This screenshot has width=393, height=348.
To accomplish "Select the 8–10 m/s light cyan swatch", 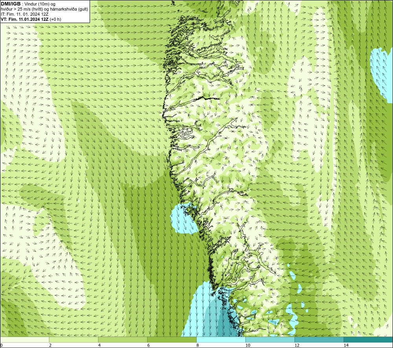I will click(x=221, y=339).
